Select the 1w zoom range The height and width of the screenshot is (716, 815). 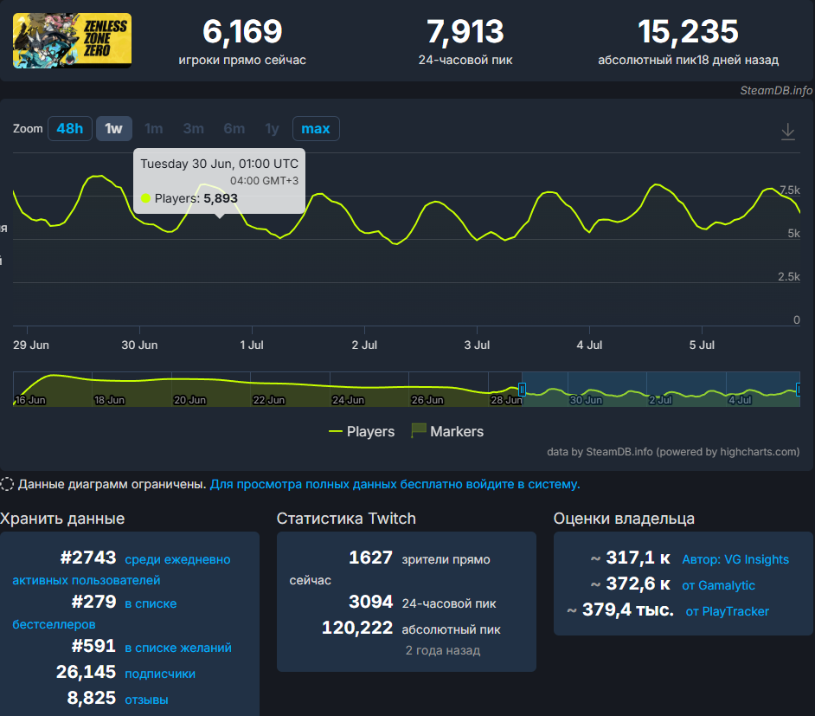[x=114, y=128]
